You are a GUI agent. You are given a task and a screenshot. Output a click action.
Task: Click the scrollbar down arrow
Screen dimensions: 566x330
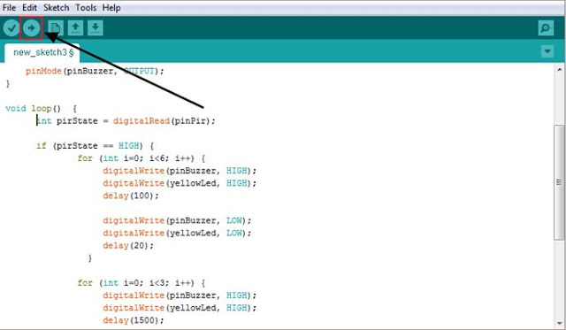[x=559, y=323]
